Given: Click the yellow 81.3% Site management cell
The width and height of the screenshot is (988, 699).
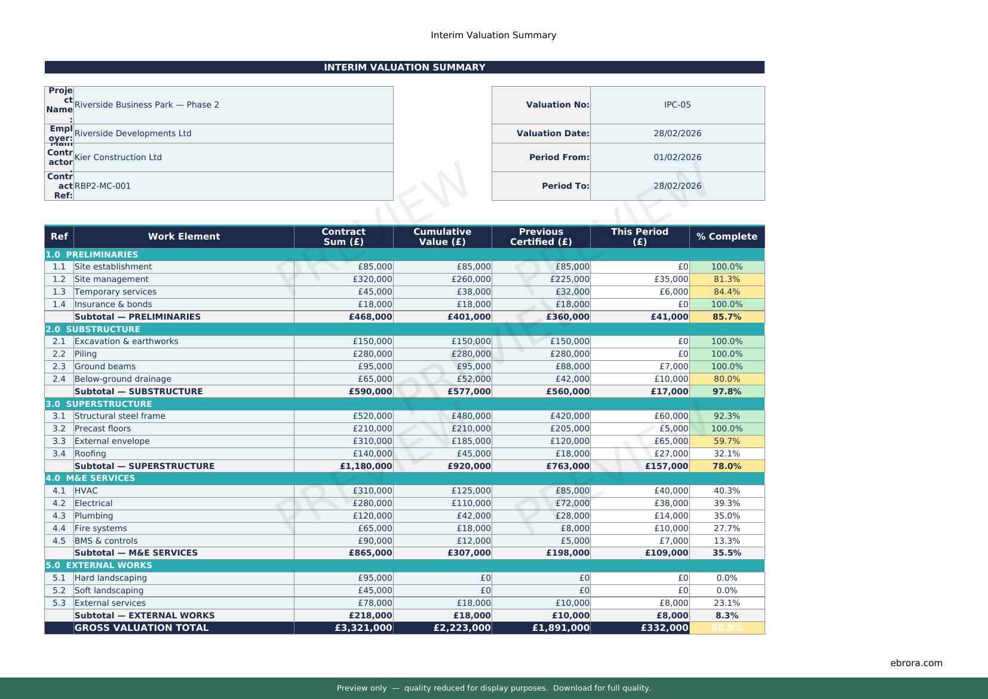Looking at the screenshot, I should pos(726,279).
